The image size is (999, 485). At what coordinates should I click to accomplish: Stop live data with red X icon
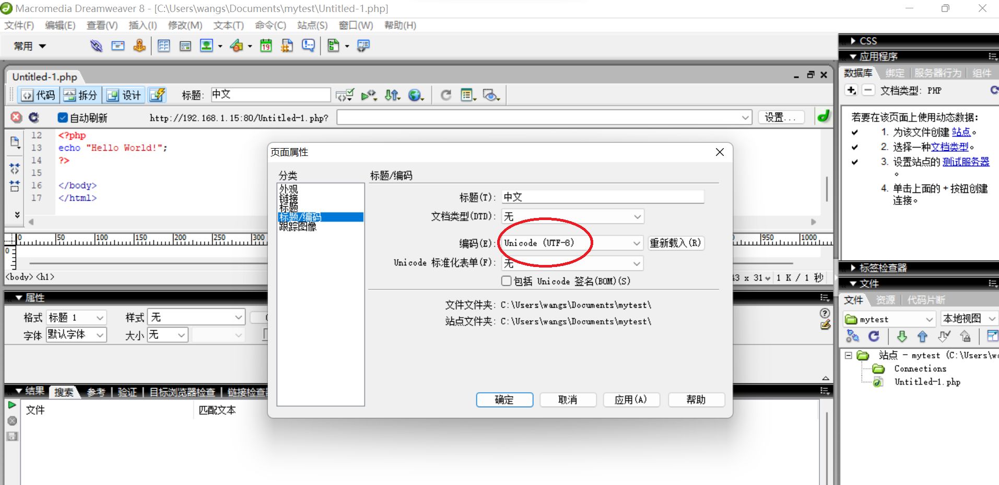coord(17,117)
